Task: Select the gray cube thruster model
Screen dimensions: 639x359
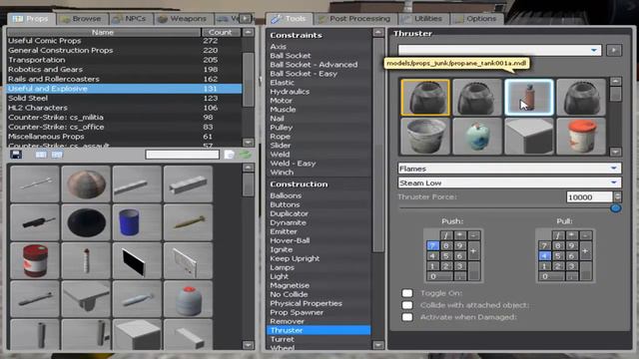Action: click(529, 137)
